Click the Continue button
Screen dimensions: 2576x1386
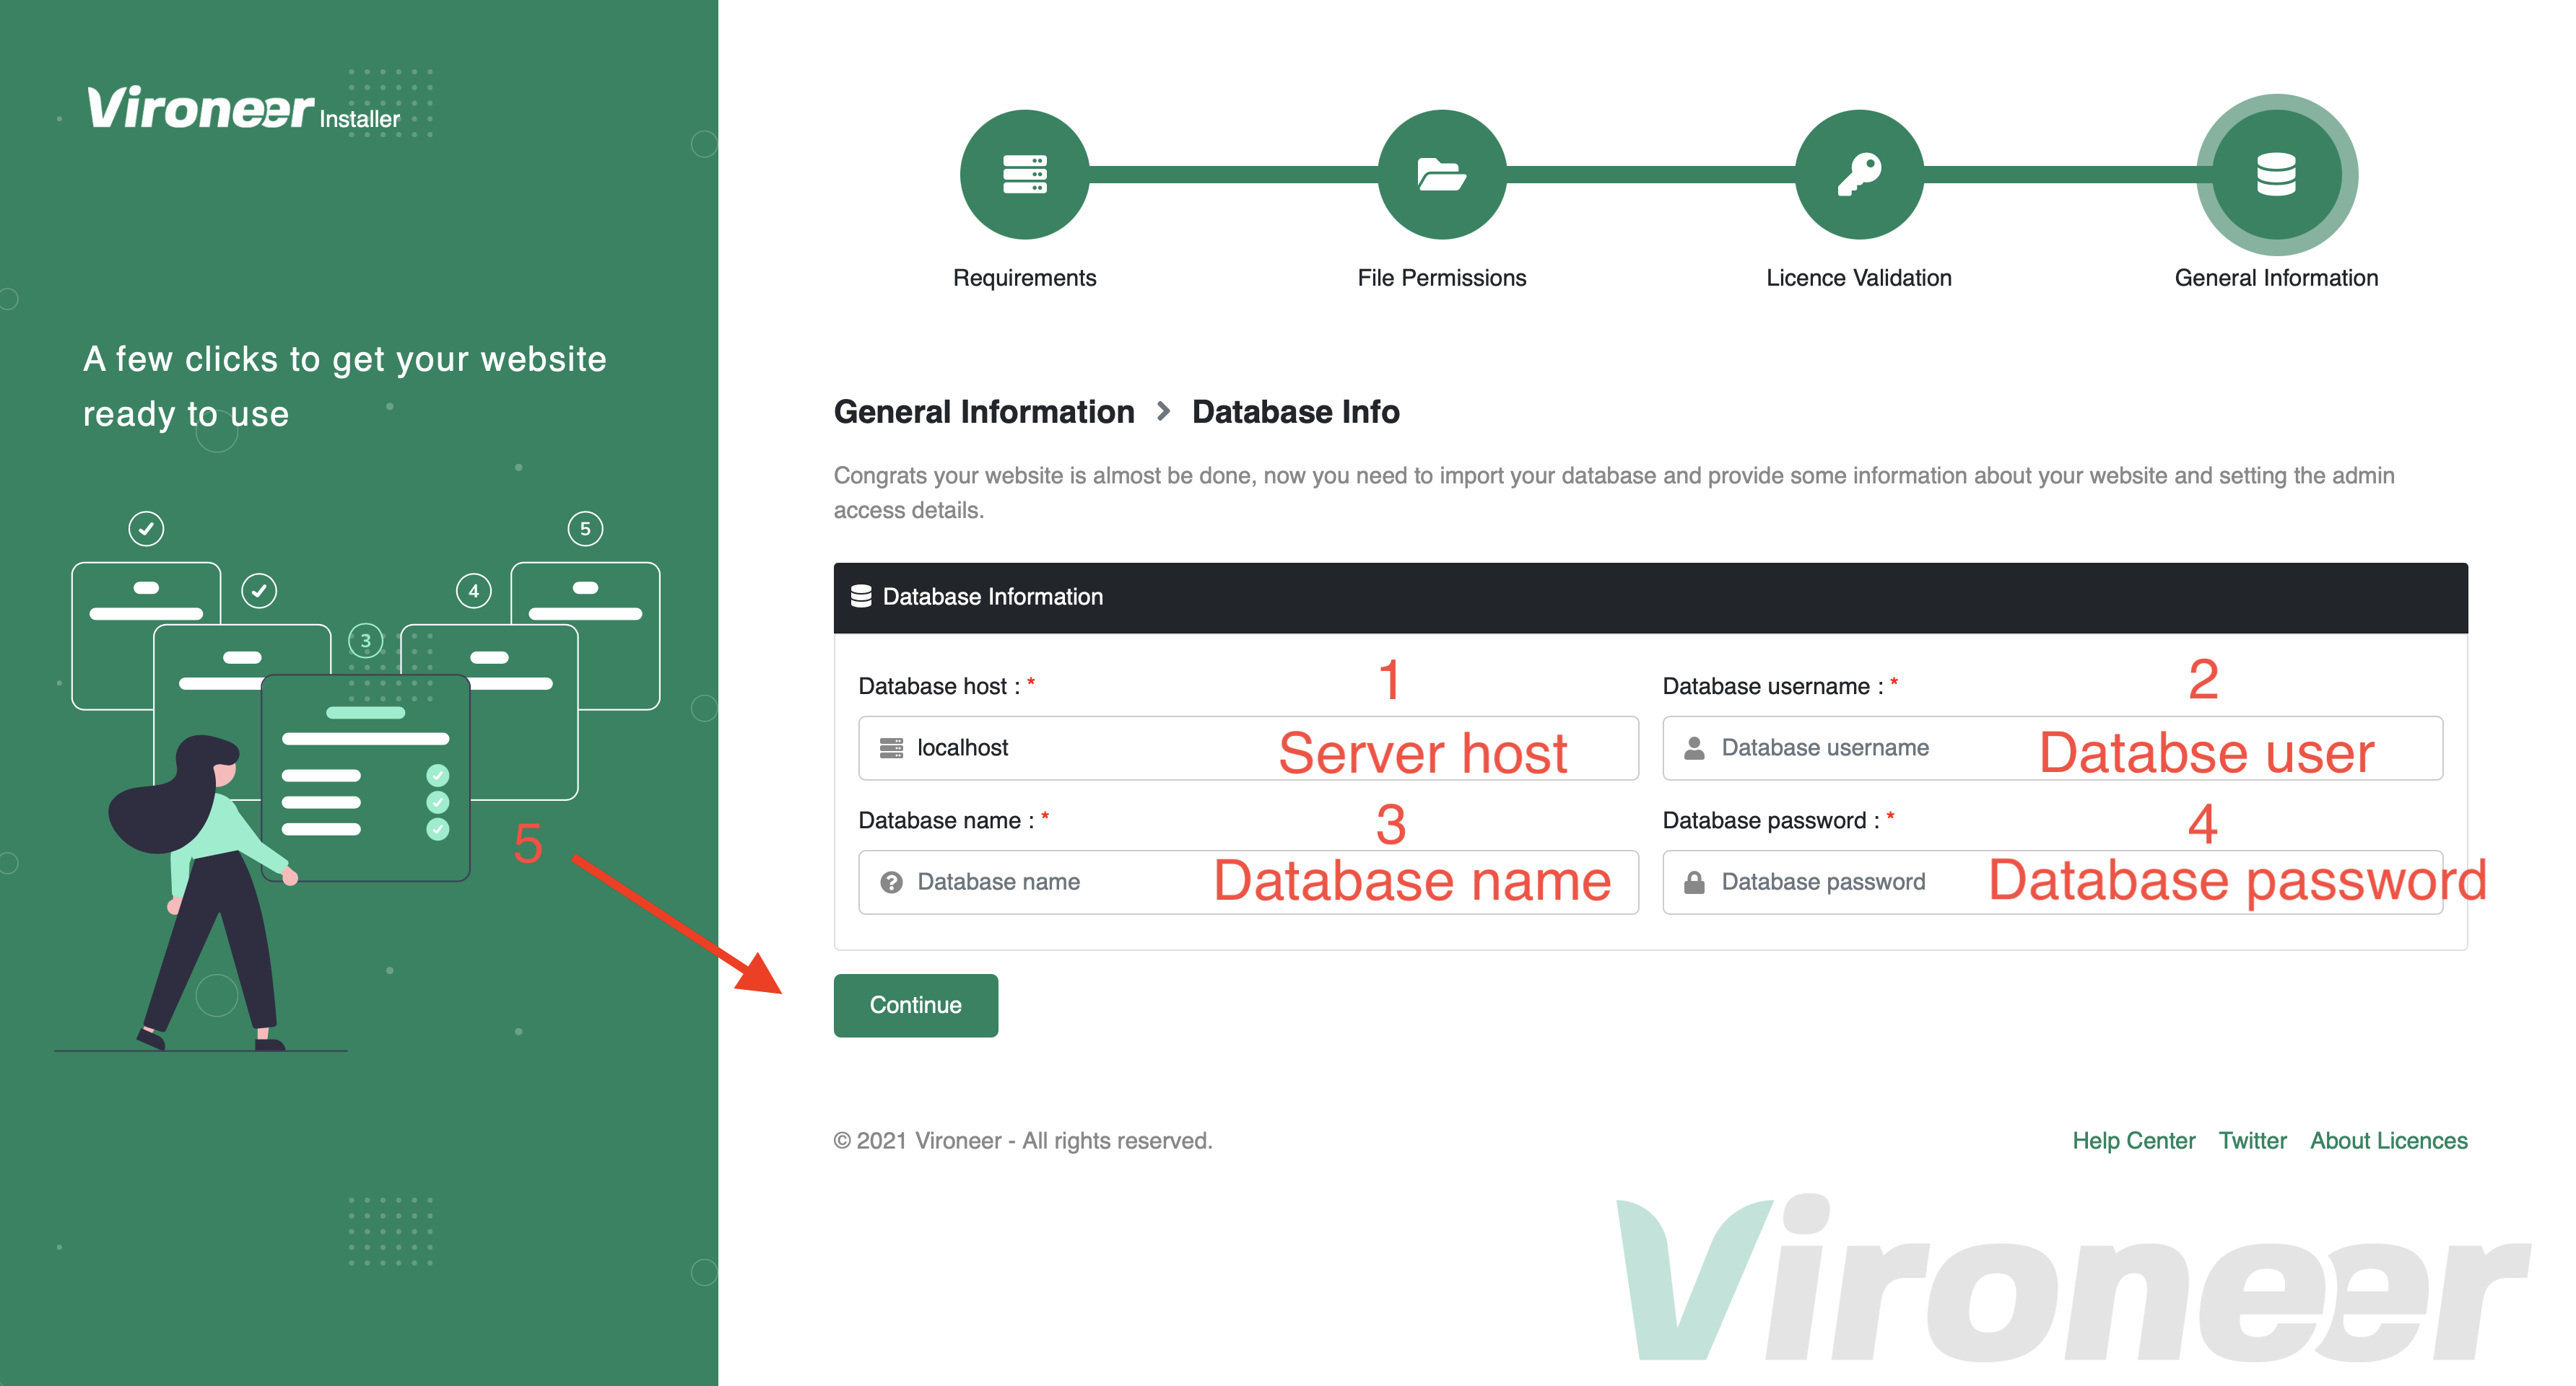point(915,1004)
